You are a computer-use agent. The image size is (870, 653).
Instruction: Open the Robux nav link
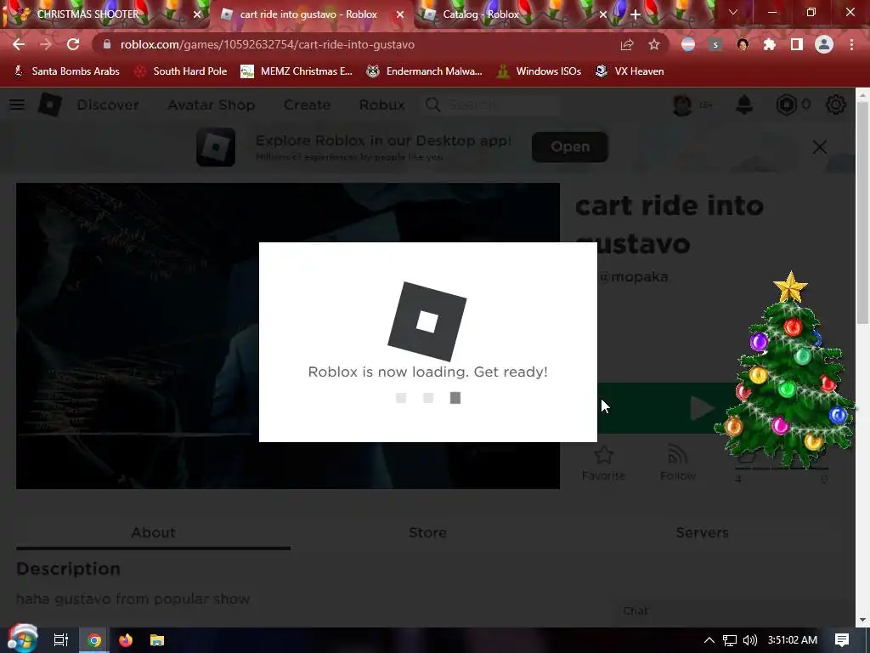[x=381, y=105]
